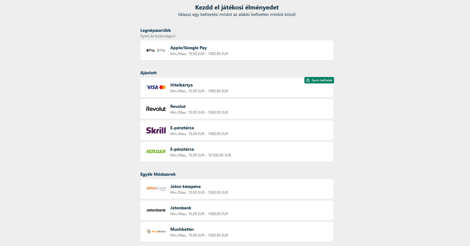Click the Apple Pay logo icon
Screen dimensions: 470x246
click(150, 50)
